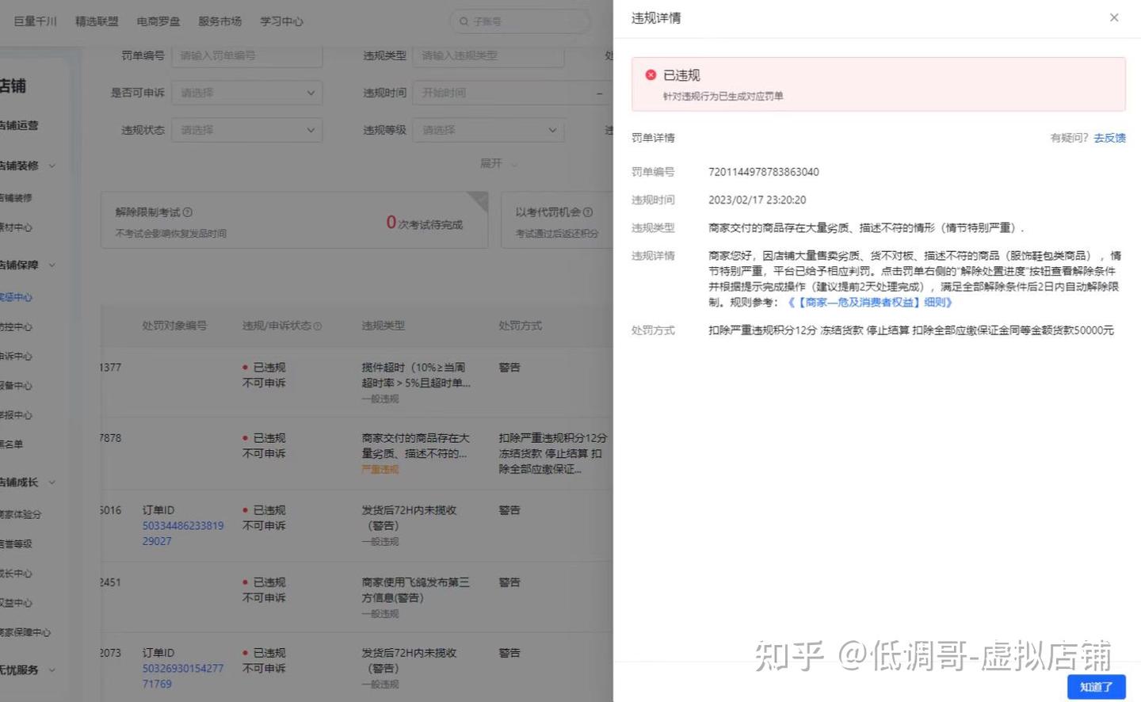
Task: Open 服务市场 in the top navigation
Action: [x=220, y=21]
